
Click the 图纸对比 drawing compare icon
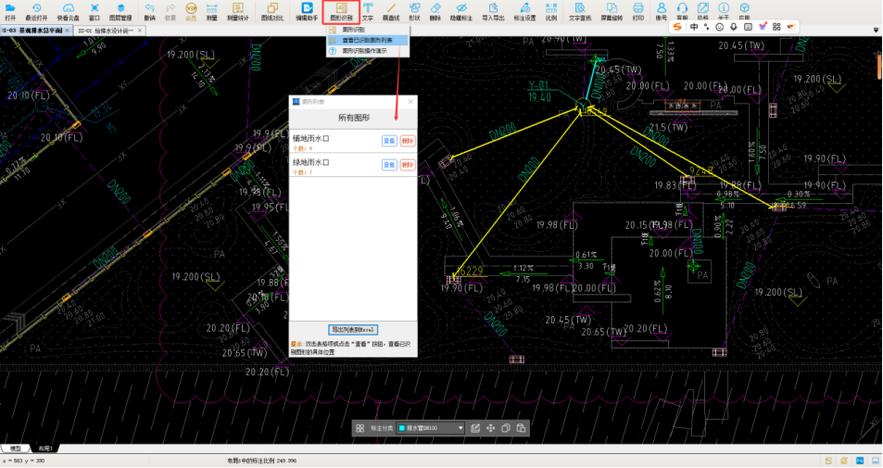(271, 11)
